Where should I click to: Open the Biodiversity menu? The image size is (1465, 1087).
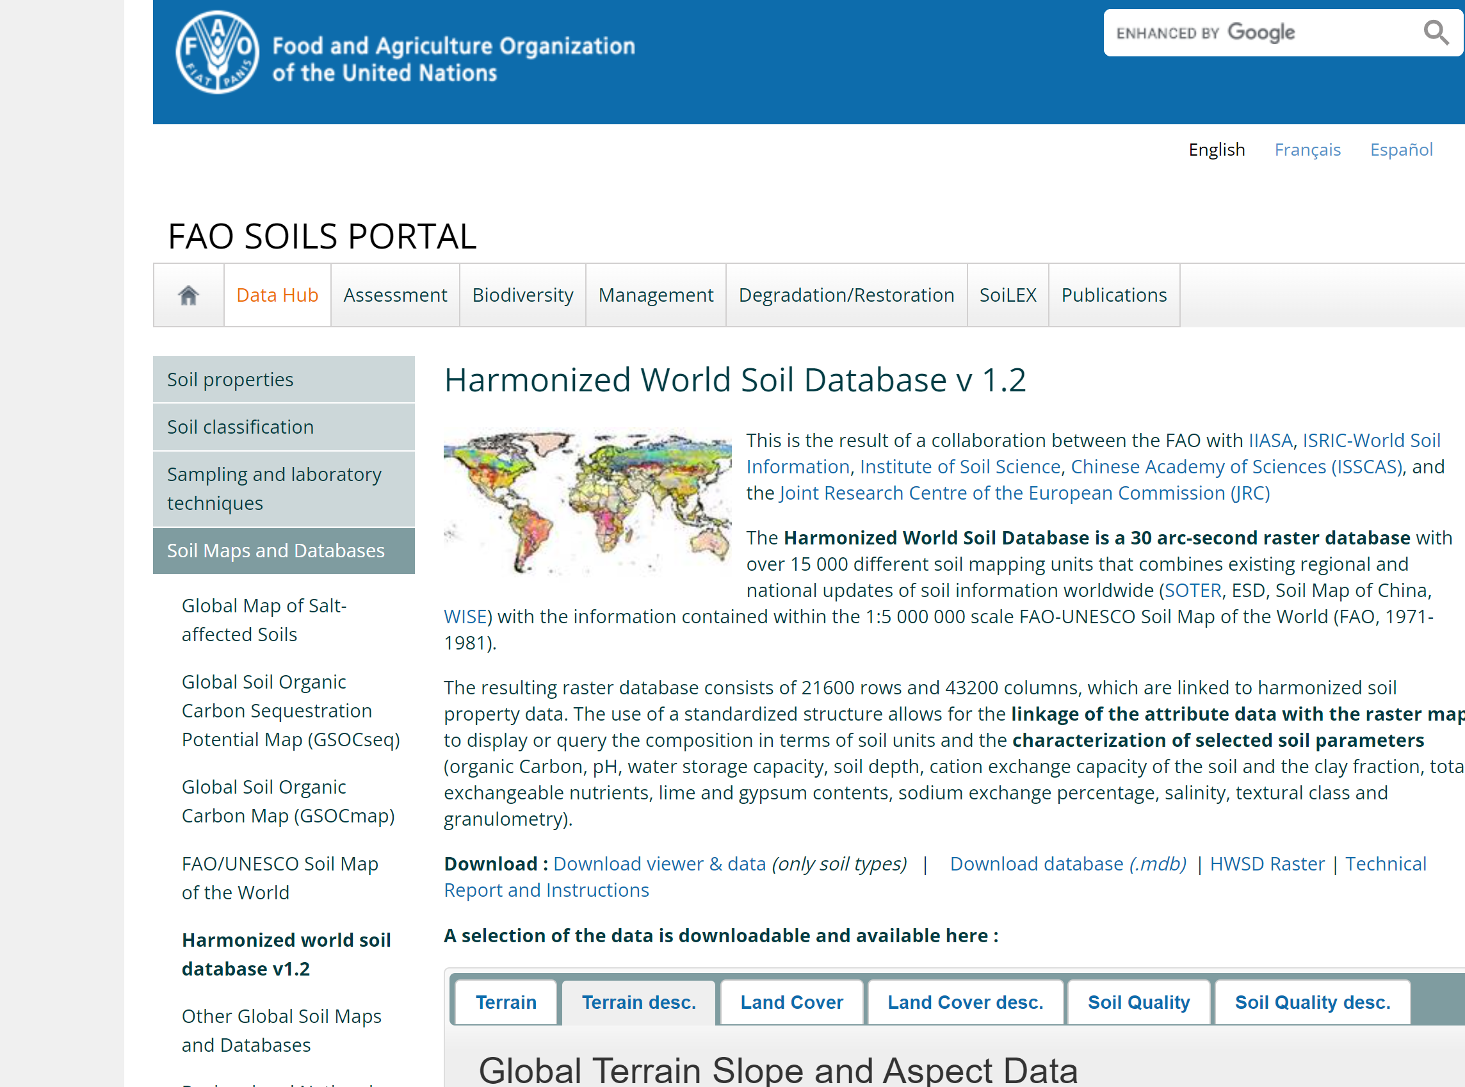pyautogui.click(x=522, y=295)
